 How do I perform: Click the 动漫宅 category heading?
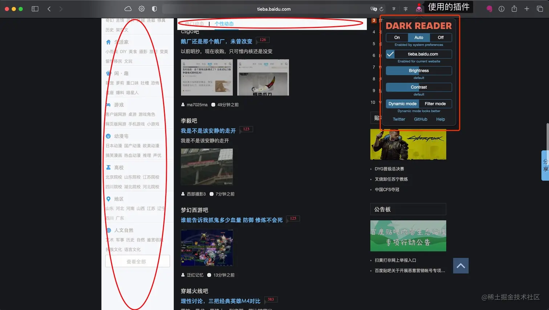121,136
